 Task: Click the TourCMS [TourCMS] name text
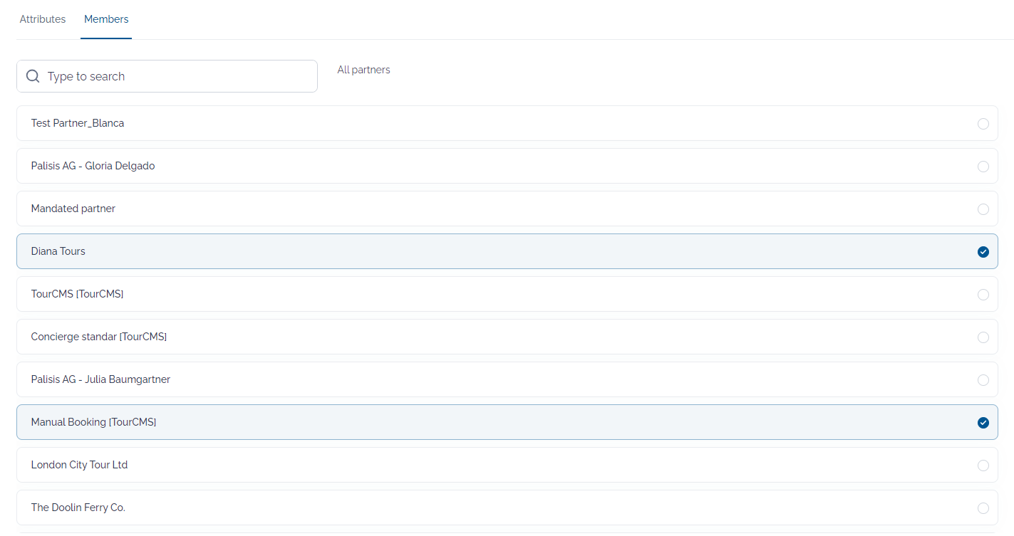[78, 294]
